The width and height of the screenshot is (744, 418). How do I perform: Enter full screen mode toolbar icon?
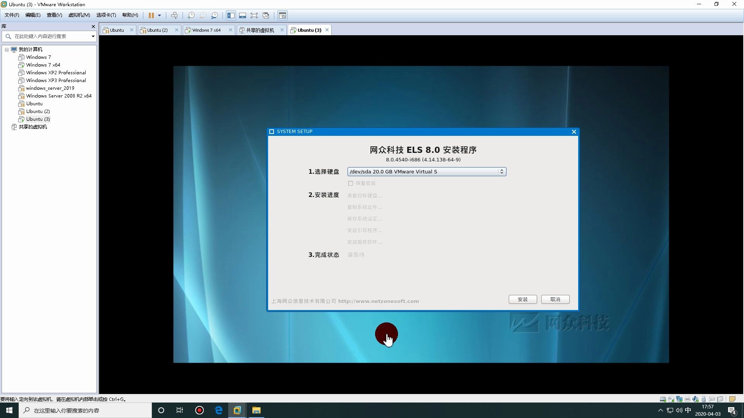click(x=254, y=15)
